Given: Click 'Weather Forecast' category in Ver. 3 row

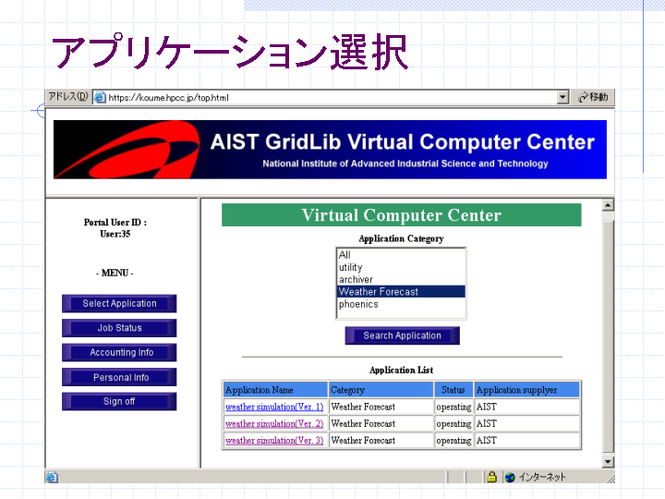Looking at the screenshot, I should point(363,441).
